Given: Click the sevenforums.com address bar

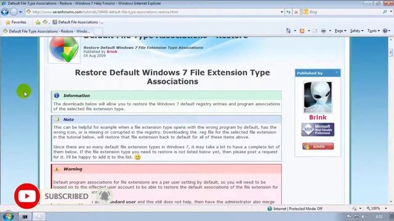Looking at the screenshot, I should (x=153, y=12).
